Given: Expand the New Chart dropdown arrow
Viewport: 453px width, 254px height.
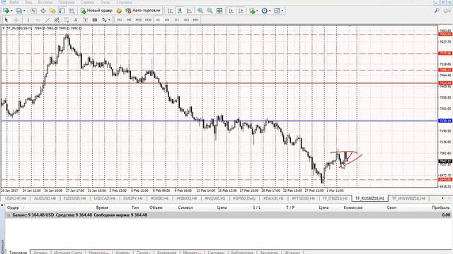Looking at the screenshot, I should point(11,11).
